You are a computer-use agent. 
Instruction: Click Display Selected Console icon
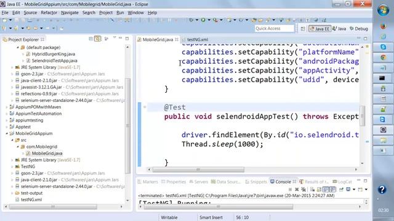(x=348, y=190)
